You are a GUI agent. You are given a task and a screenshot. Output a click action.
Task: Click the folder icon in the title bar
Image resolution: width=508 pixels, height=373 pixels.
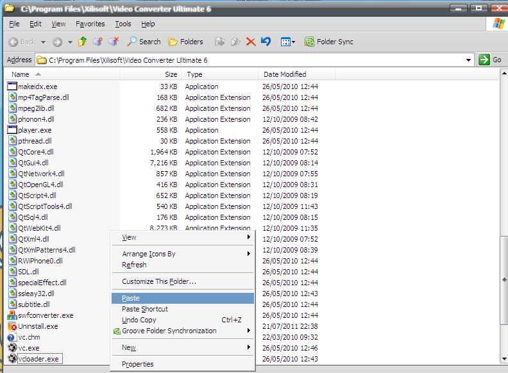pos(10,8)
